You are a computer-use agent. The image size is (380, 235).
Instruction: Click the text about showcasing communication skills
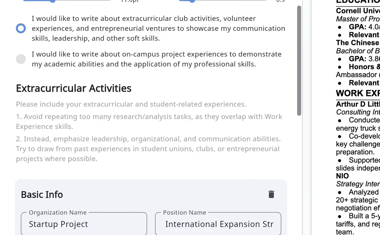[158, 28]
